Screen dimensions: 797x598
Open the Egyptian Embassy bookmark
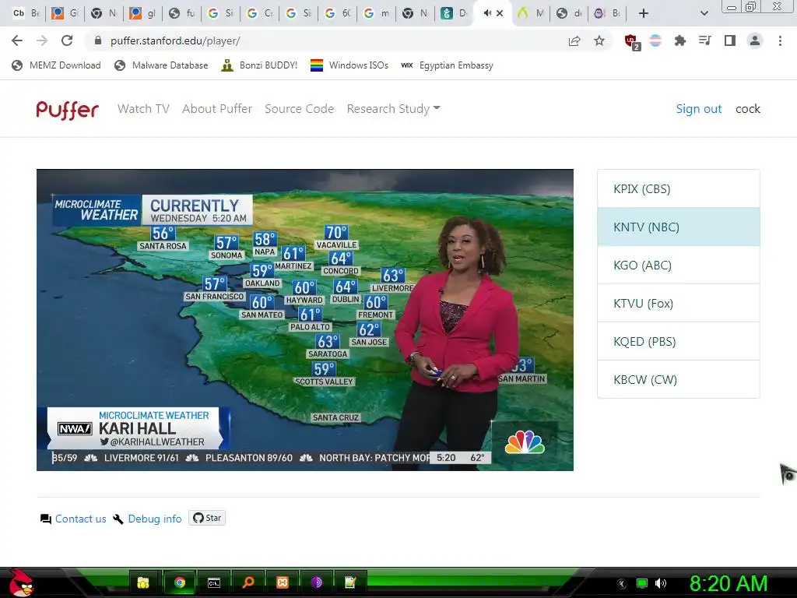pos(447,65)
